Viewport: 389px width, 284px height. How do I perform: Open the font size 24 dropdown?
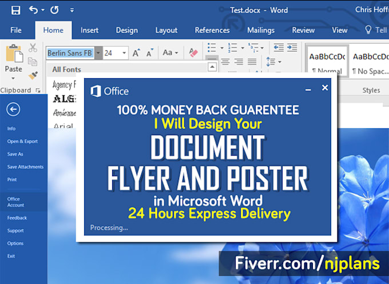124,53
